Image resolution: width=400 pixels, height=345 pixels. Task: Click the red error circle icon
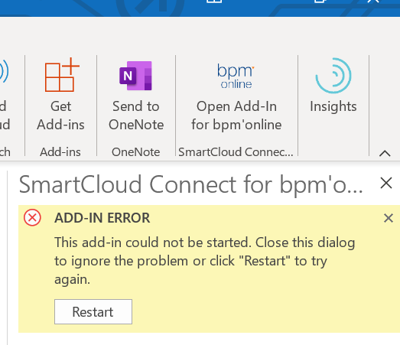click(32, 218)
